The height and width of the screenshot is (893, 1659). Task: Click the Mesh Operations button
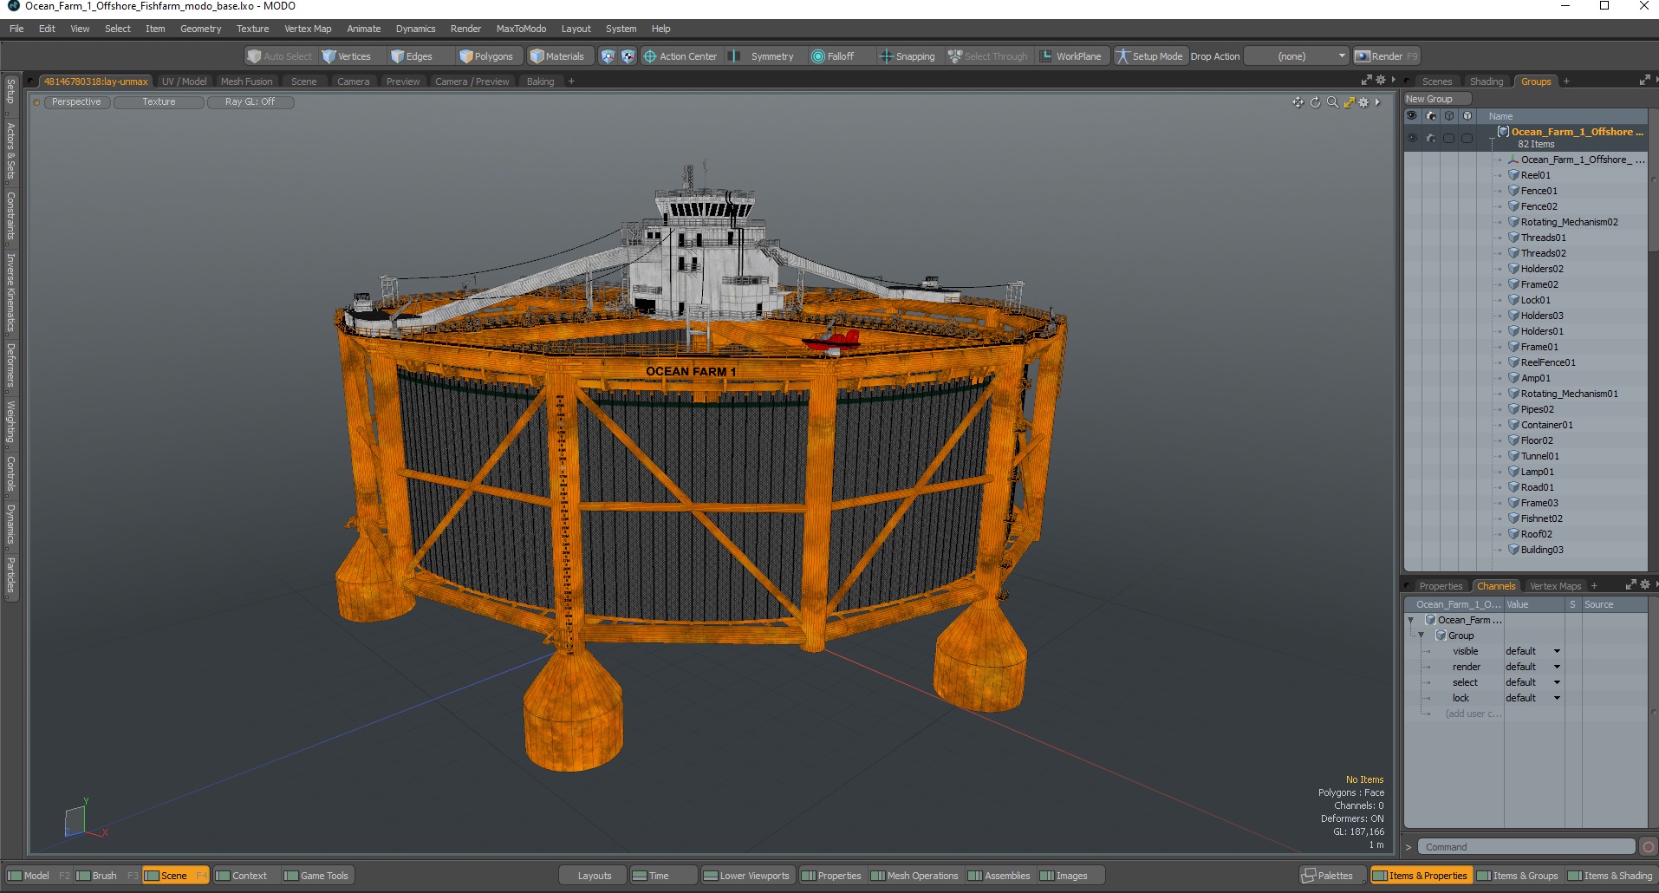tap(914, 876)
